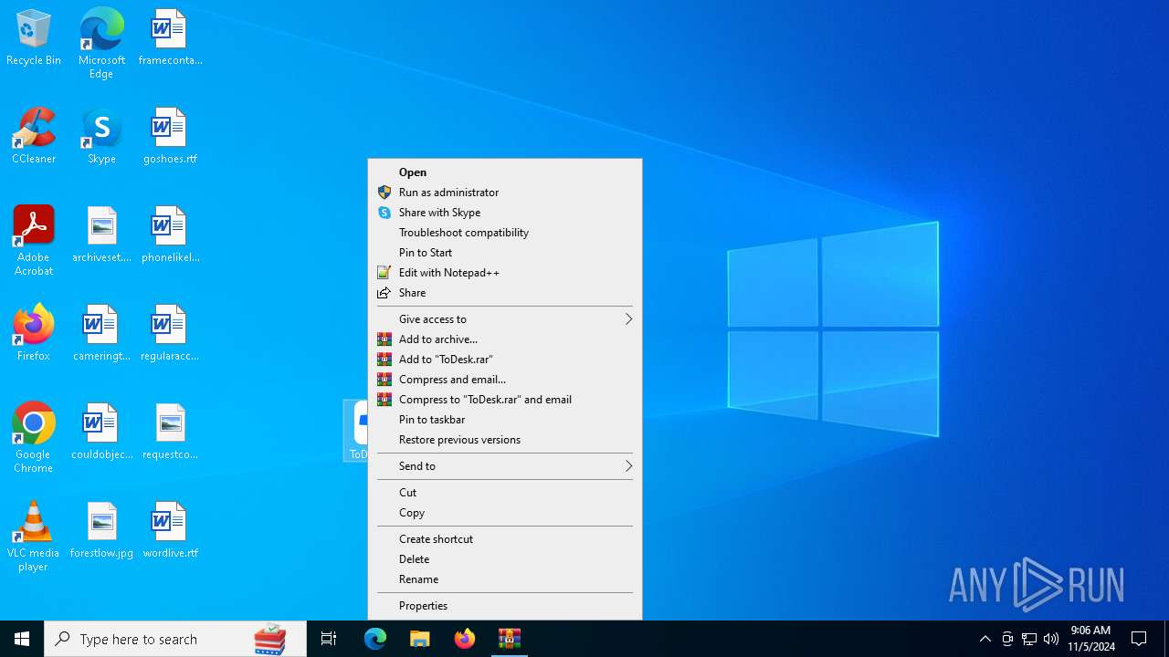Open File Explorer from the taskbar

(x=420, y=639)
